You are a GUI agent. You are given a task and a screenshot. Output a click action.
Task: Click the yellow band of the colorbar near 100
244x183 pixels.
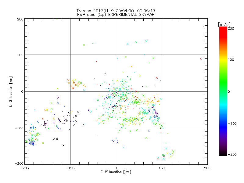tap(223, 59)
